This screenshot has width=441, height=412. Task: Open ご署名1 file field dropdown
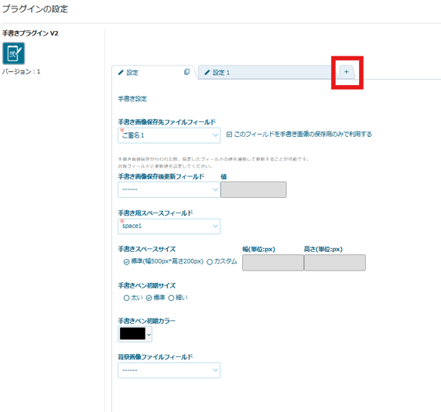(169, 135)
